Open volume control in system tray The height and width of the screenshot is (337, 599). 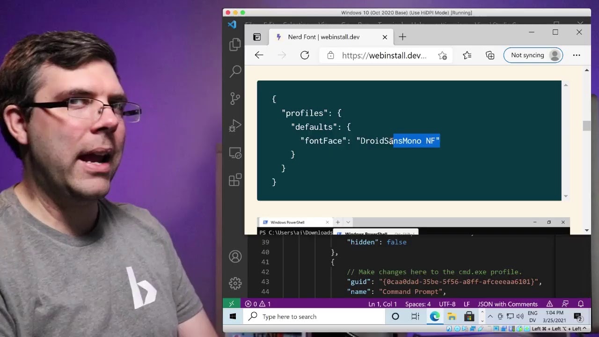pos(519,316)
